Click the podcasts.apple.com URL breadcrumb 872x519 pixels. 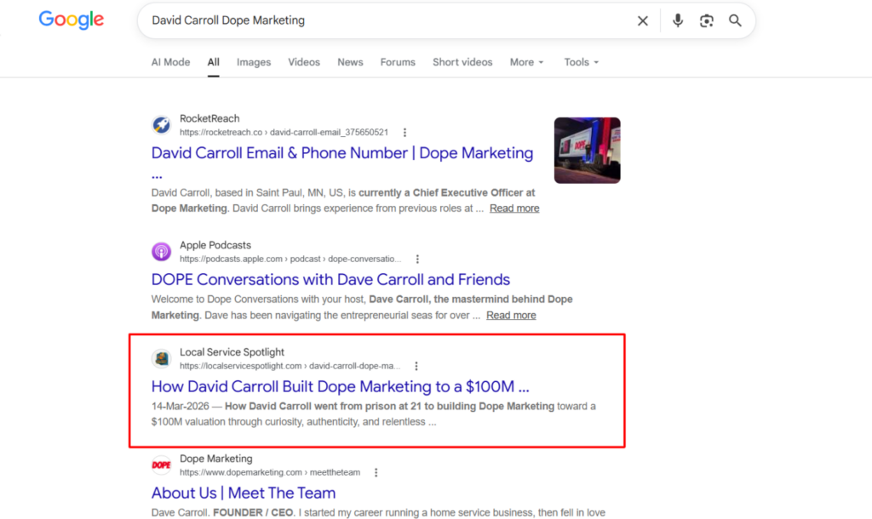290,259
